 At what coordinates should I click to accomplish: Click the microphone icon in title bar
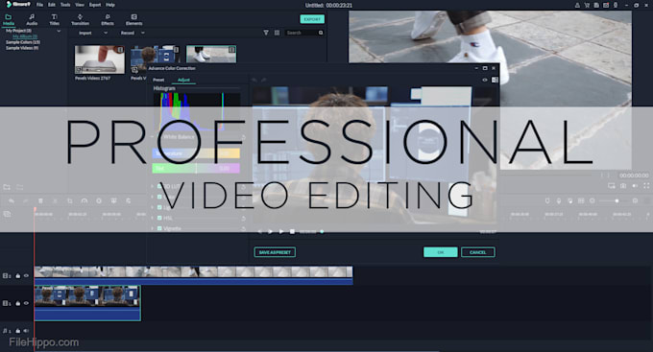(x=616, y=6)
